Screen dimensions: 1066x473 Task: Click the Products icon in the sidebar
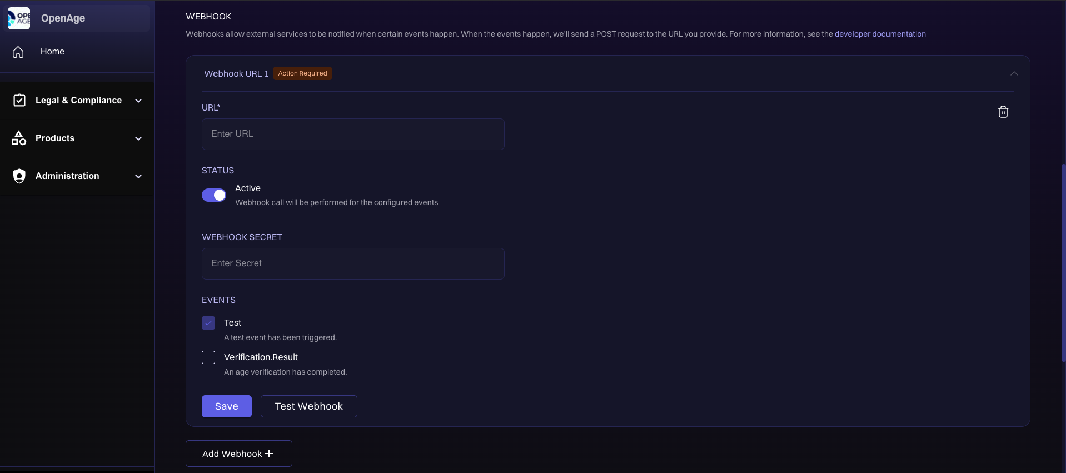(x=18, y=138)
